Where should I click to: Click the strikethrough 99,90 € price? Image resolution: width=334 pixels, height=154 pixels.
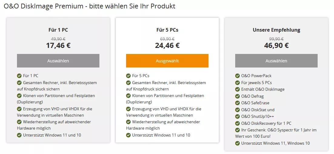pos(276,39)
